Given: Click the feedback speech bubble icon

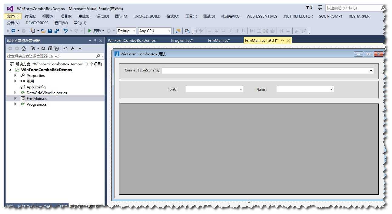Looking at the screenshot, I should point(320,8).
